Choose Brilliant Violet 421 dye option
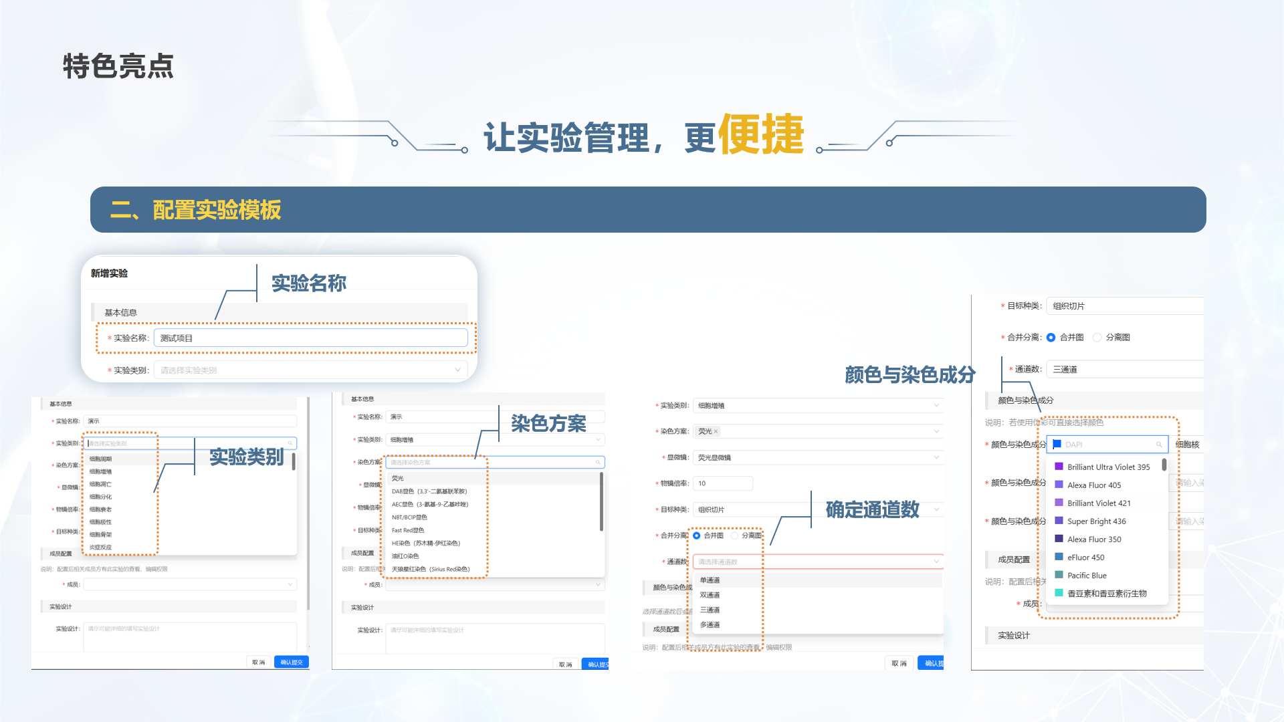The width and height of the screenshot is (1284, 722). 1099,503
